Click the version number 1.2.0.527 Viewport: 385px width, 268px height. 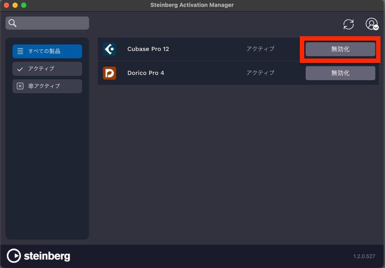[364, 256]
